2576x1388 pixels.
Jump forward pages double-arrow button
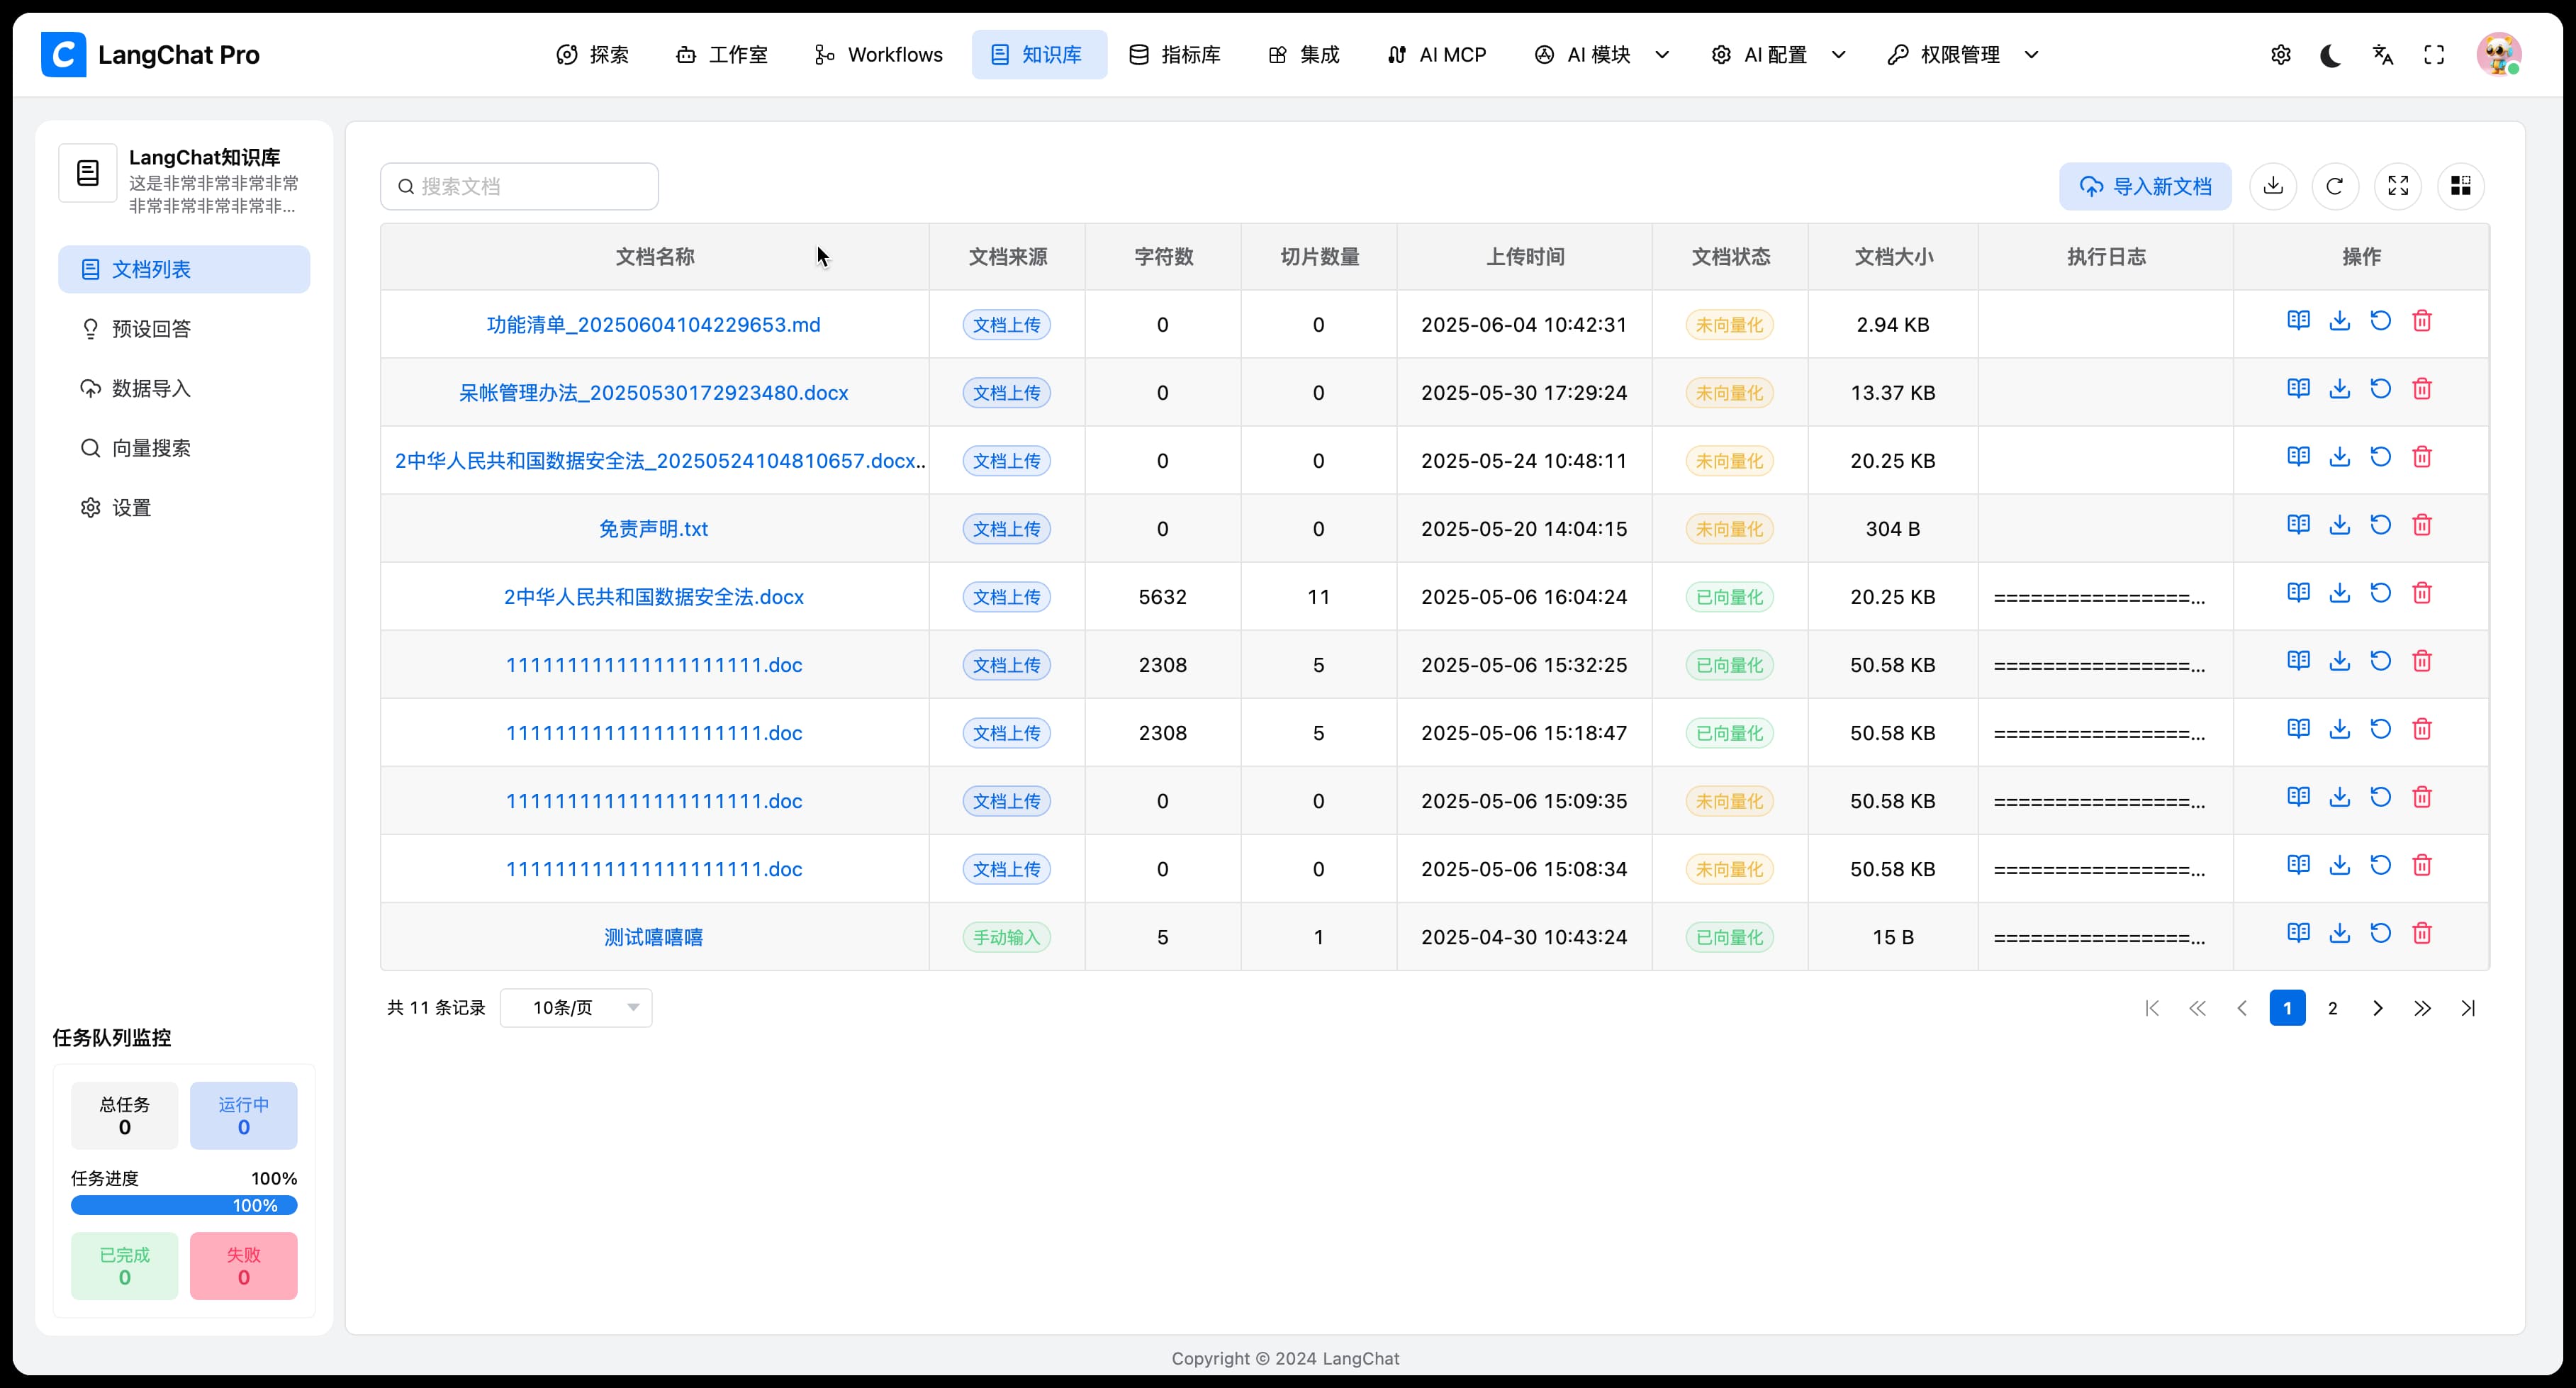pos(2422,1008)
